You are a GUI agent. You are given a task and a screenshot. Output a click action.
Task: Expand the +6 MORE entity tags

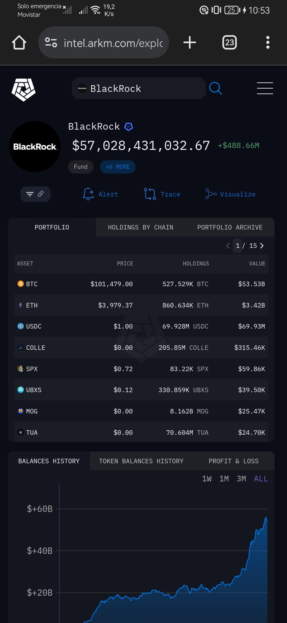(x=117, y=167)
